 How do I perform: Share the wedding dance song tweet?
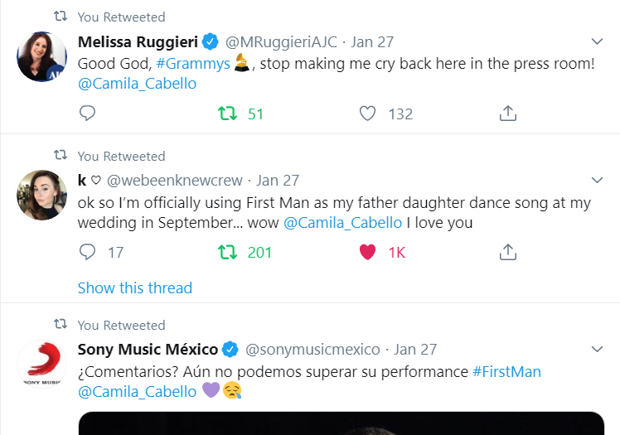click(509, 252)
